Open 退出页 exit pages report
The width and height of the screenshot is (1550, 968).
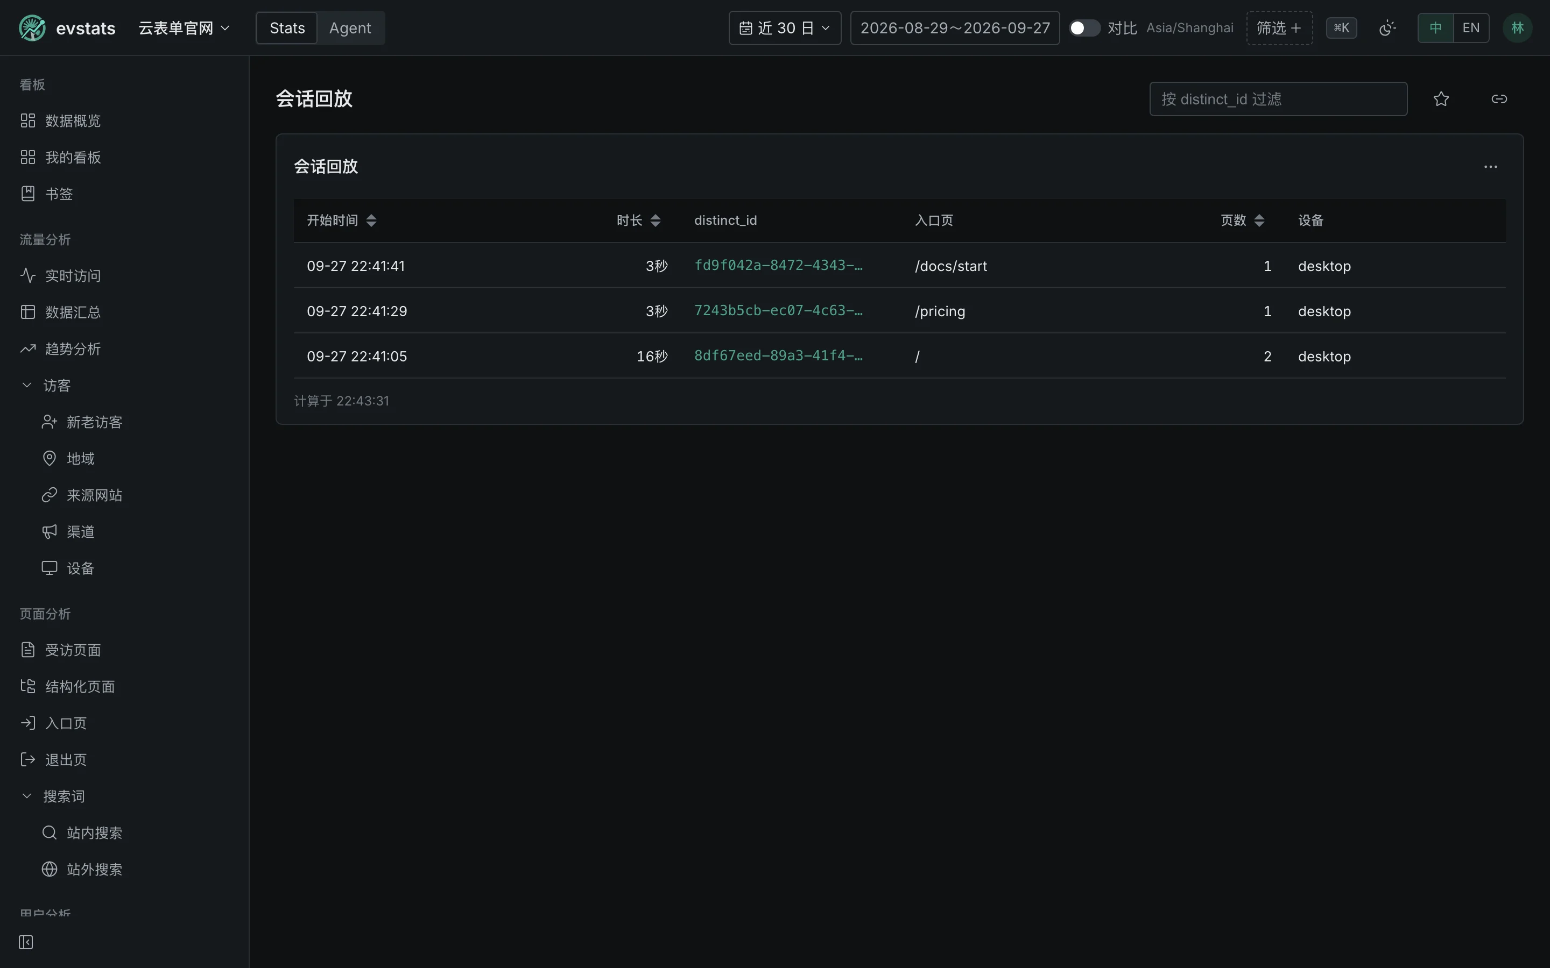click(x=124, y=760)
